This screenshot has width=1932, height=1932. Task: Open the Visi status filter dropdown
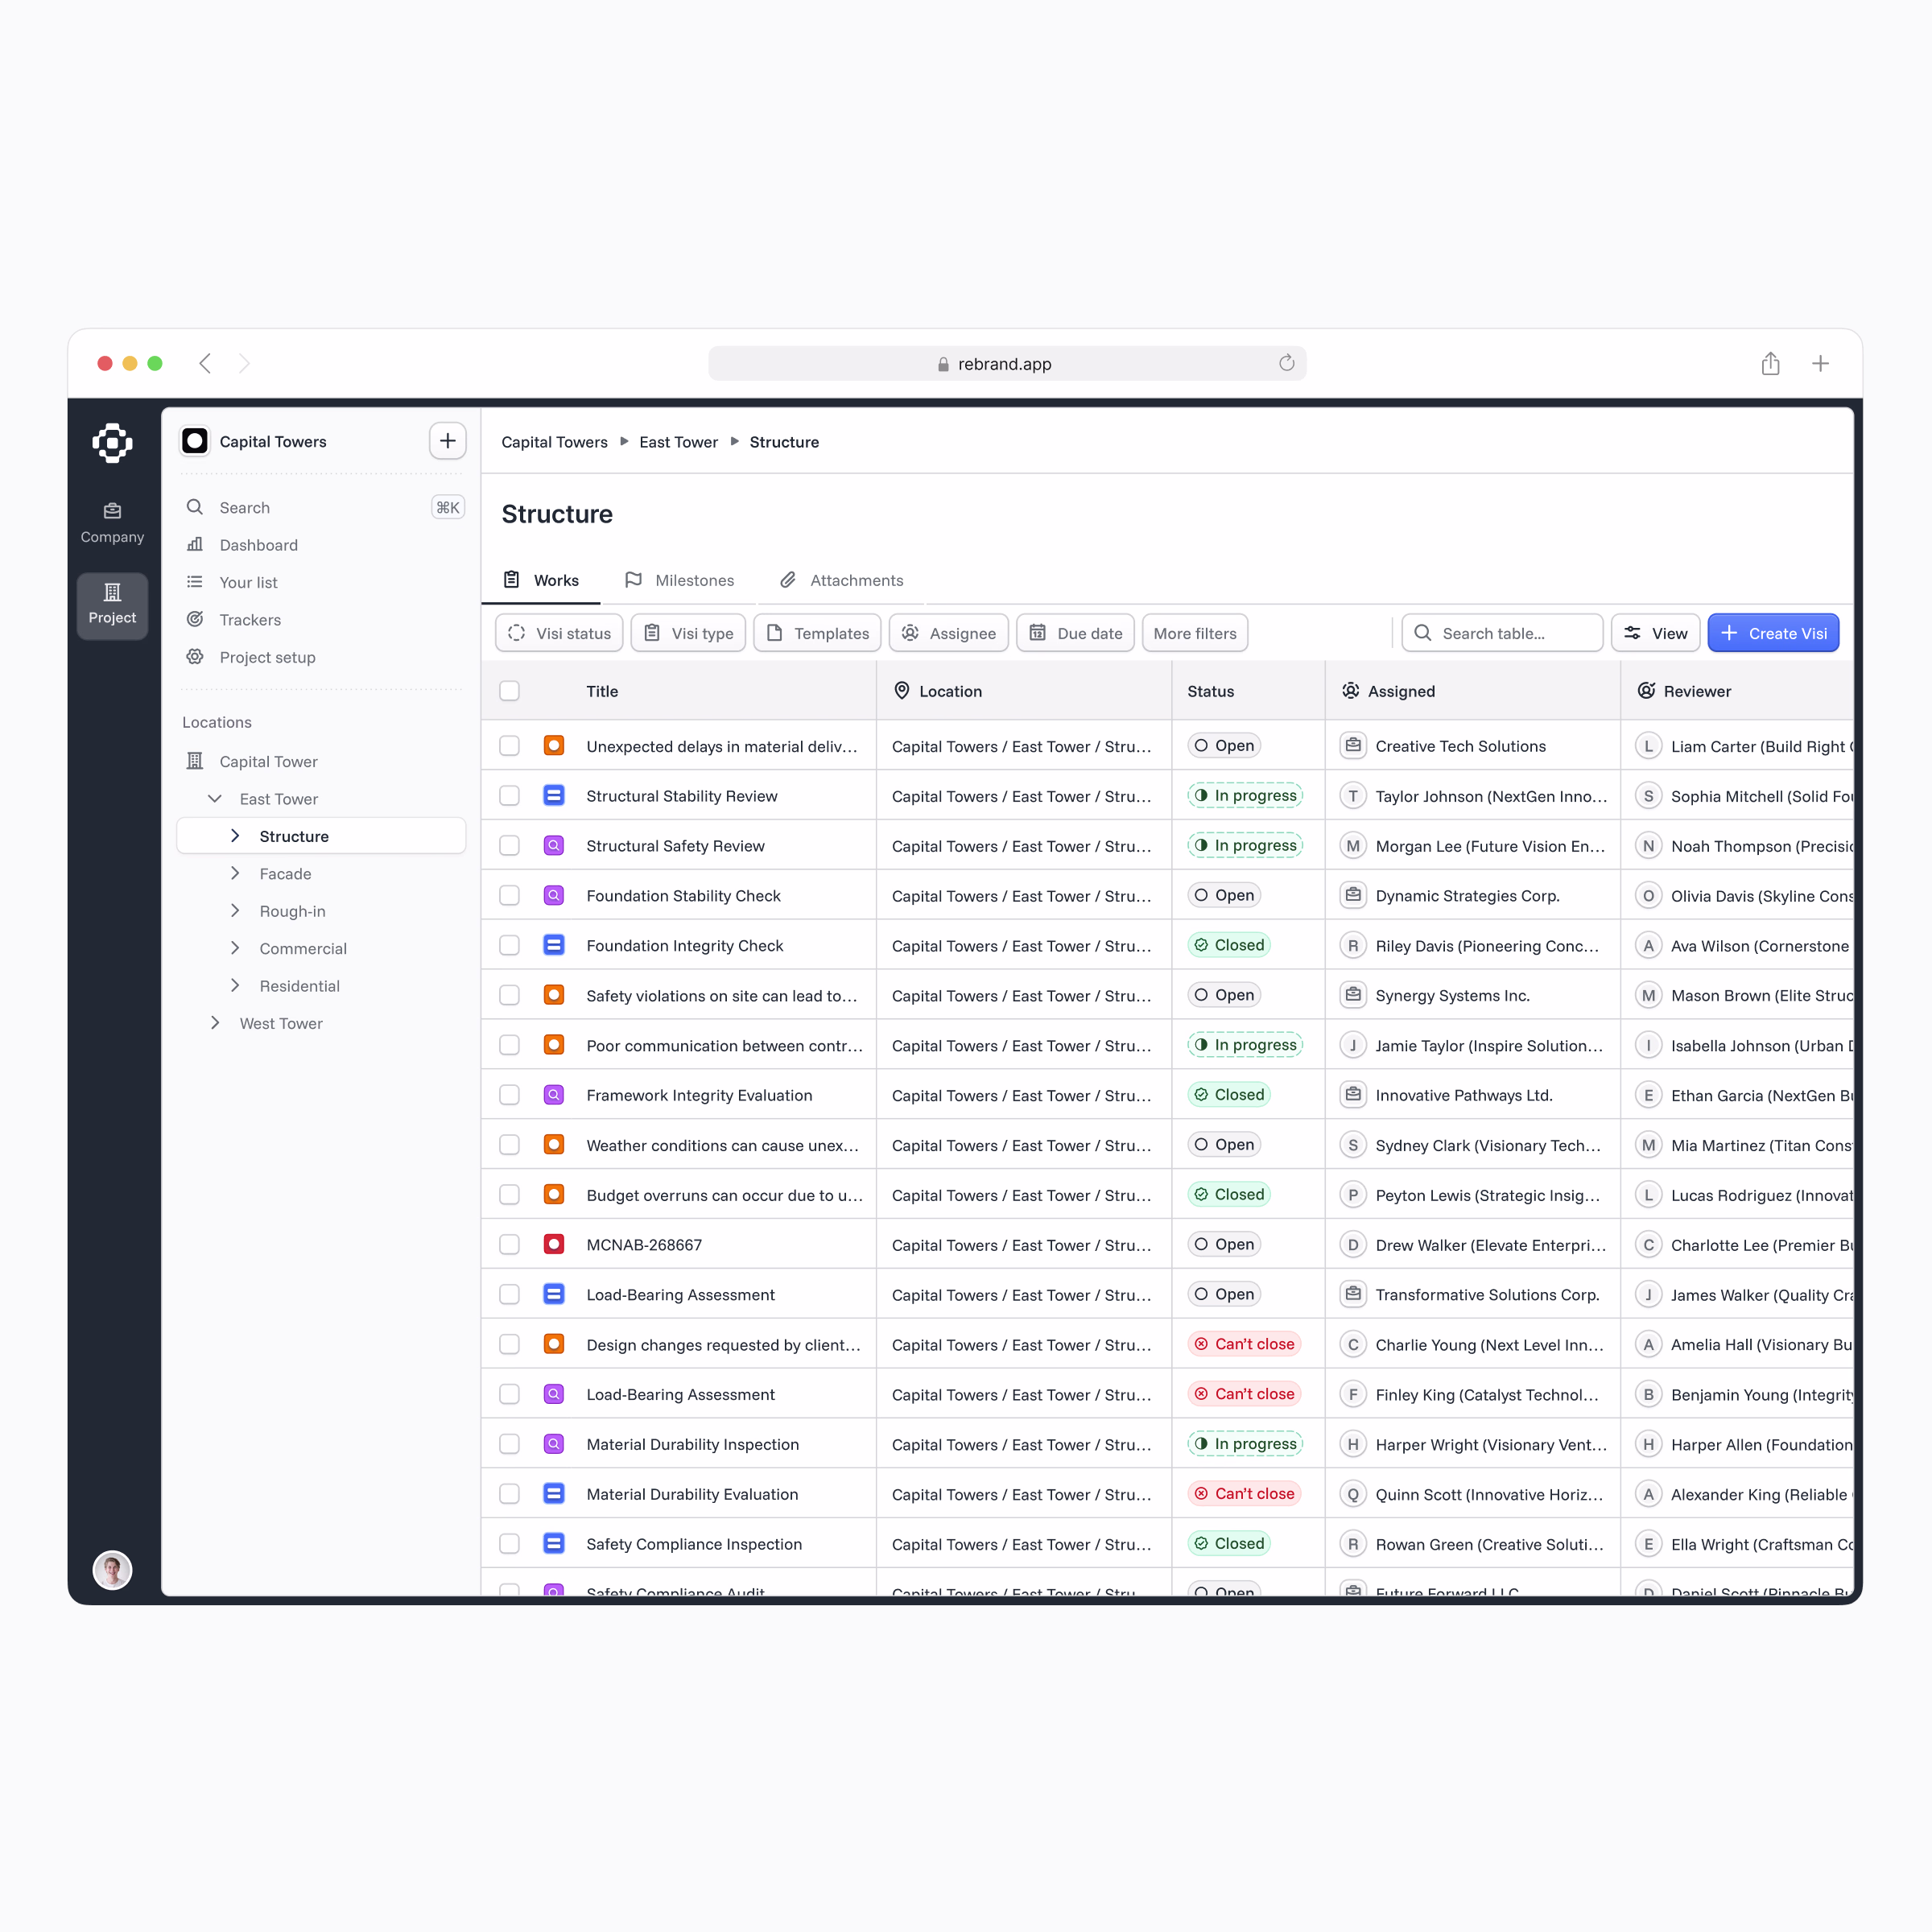point(559,633)
